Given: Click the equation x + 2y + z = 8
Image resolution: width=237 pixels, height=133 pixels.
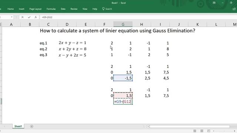Looking at the screenshot, I should click(73, 49).
